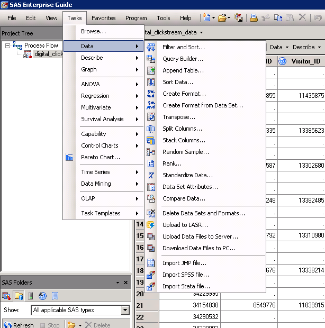Click the Copy toolbar icon

click(278, 17)
